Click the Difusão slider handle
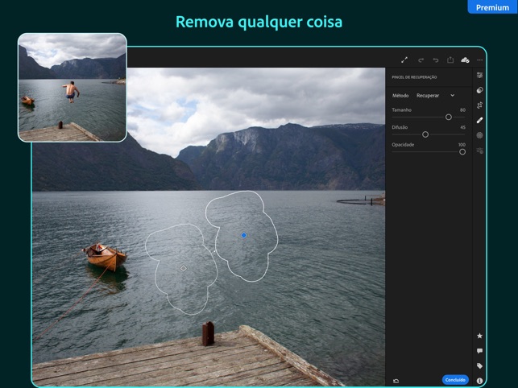The image size is (518, 388). [x=425, y=134]
